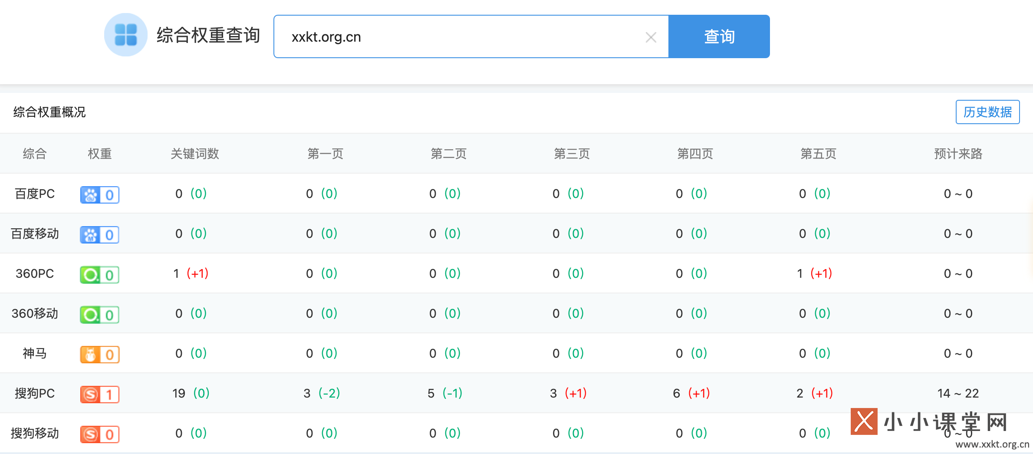Click the 综合权重查询 page title
1033x454 pixels.
tap(208, 35)
